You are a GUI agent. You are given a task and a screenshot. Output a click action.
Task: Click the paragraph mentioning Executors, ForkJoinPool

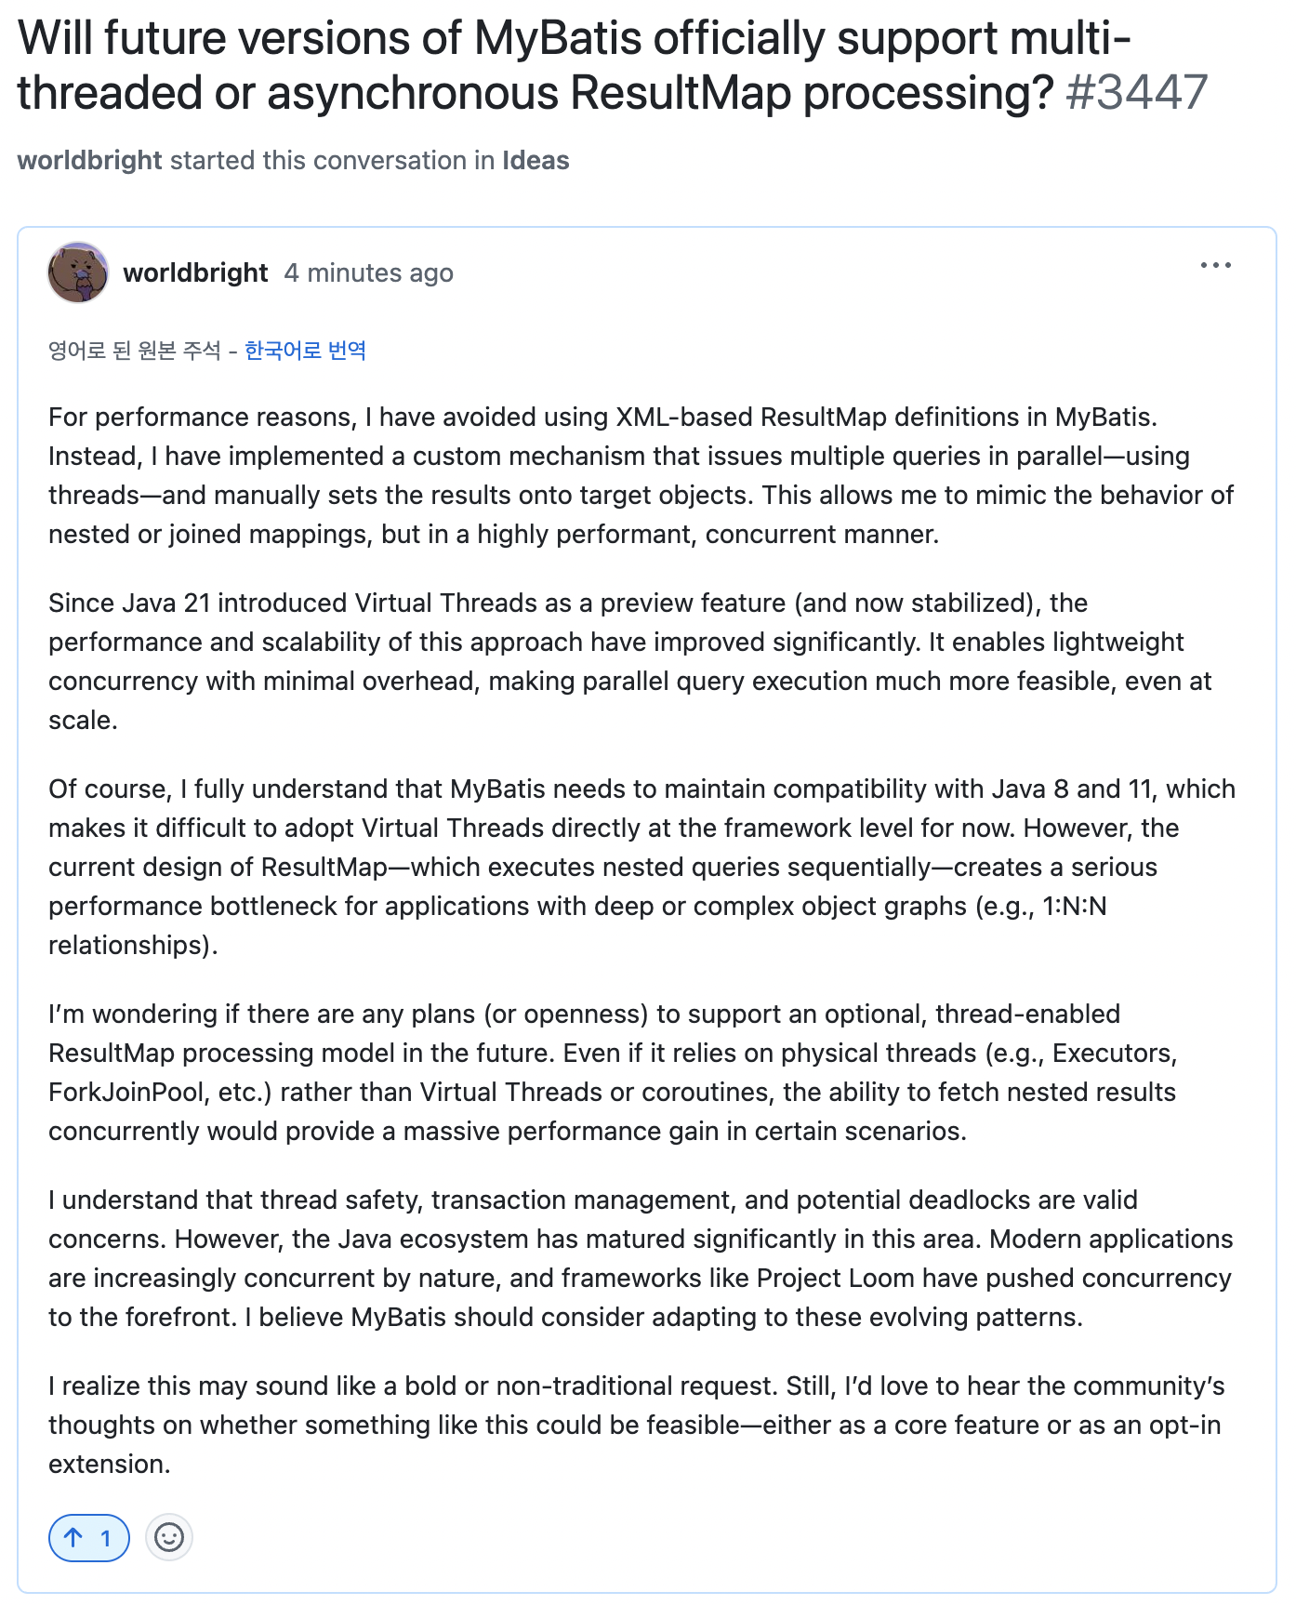click(x=614, y=1072)
